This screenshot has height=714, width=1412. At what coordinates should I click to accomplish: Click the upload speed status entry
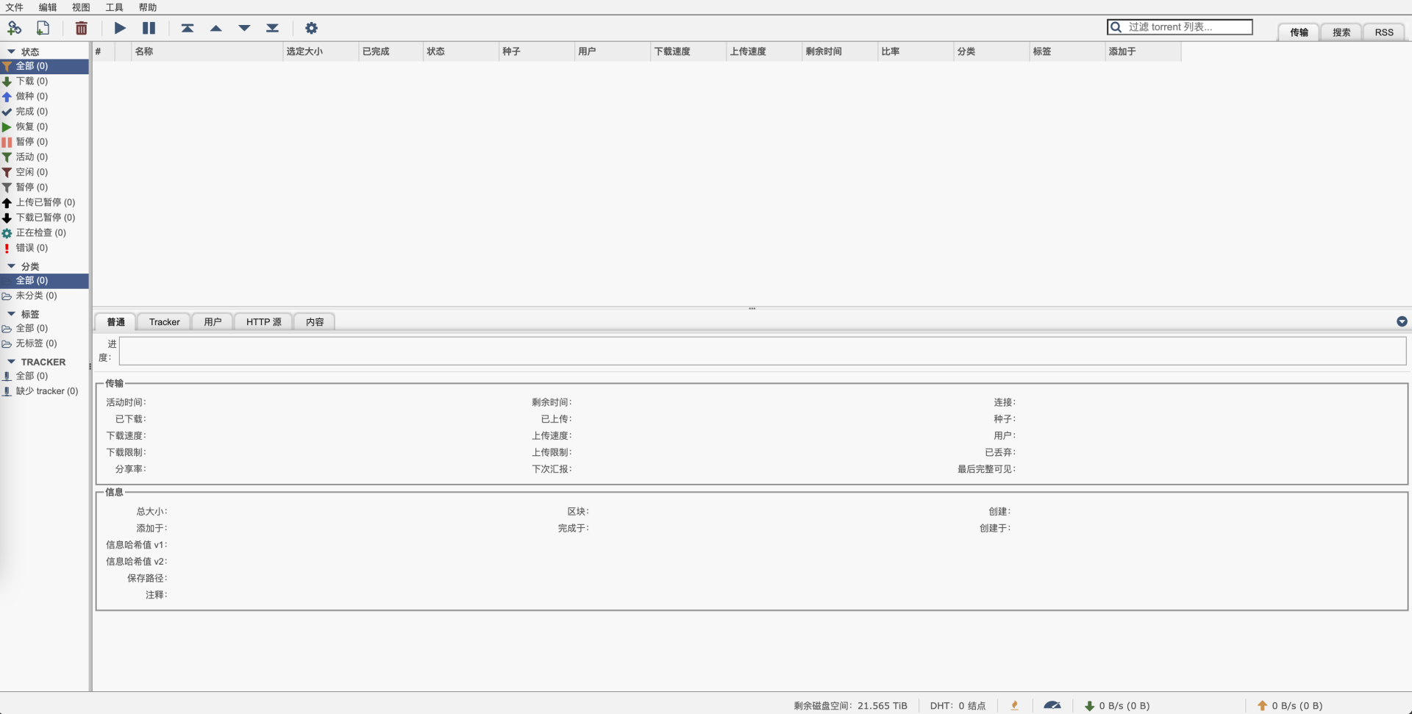coord(1290,706)
